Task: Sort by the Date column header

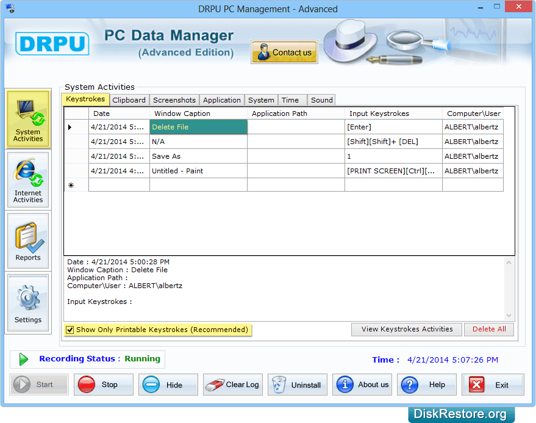Action: (119, 114)
